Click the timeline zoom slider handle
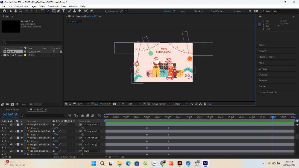The height and width of the screenshot is (168, 299). tap(110, 157)
